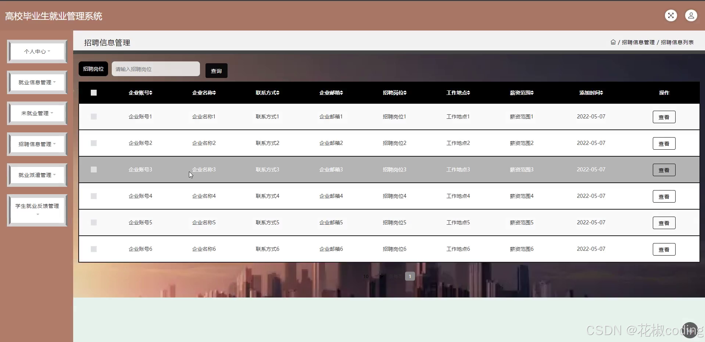Click cell 工作地点5
The image size is (705, 342).
(458, 222)
